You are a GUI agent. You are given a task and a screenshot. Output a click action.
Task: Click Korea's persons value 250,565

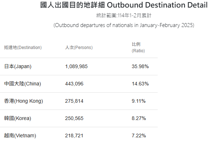(x=74, y=118)
